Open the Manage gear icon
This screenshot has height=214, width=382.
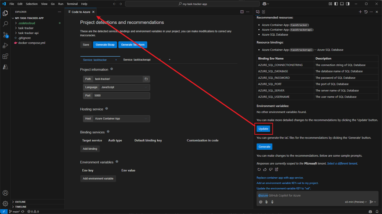click(x=5, y=204)
